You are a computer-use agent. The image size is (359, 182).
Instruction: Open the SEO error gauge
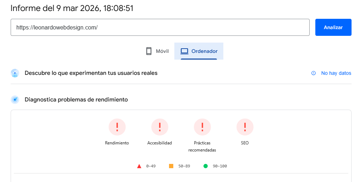(x=245, y=127)
